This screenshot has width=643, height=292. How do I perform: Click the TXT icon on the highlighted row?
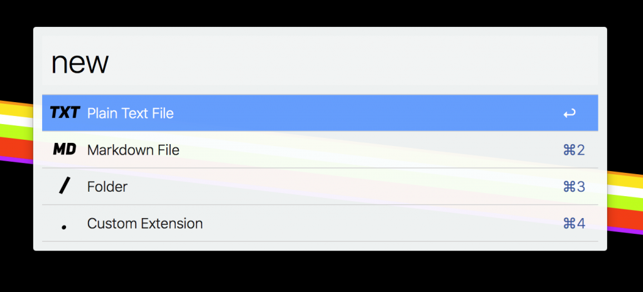65,113
